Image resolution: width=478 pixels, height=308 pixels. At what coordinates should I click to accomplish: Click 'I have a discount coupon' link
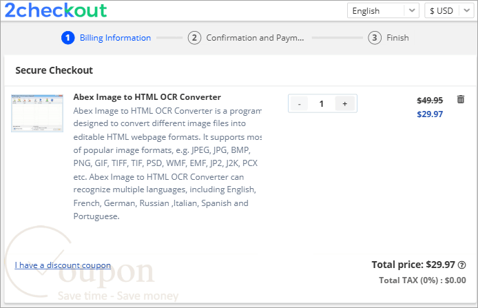pyautogui.click(x=63, y=265)
